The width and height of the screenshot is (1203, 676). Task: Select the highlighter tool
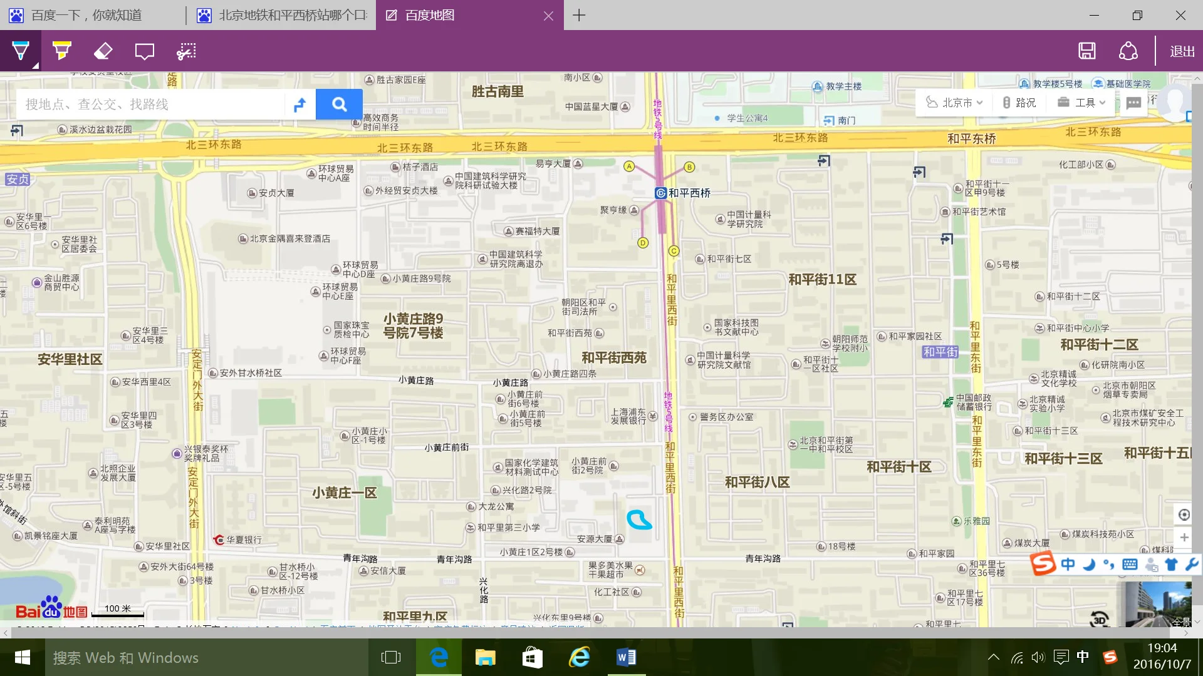61,51
